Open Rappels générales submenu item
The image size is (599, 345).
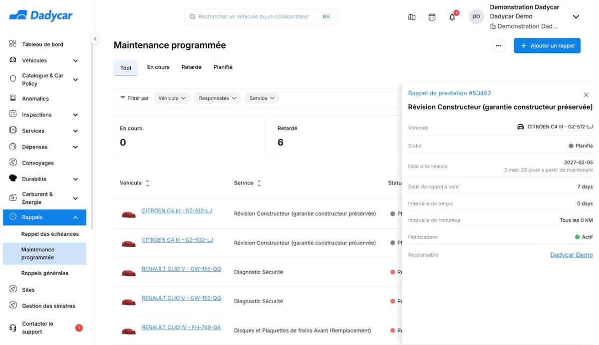click(x=45, y=273)
